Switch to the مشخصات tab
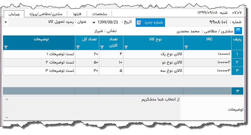 point(99,14)
